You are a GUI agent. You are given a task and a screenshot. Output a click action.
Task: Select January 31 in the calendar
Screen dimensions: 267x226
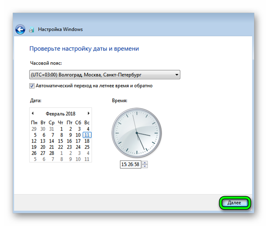click(x=51, y=129)
